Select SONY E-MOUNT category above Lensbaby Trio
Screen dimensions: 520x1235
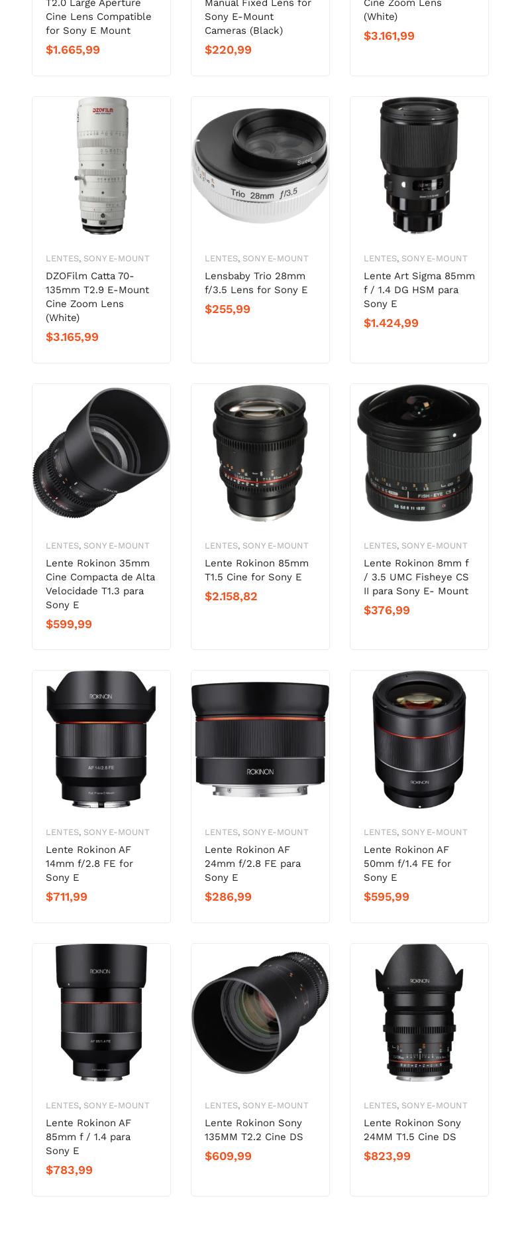275,259
